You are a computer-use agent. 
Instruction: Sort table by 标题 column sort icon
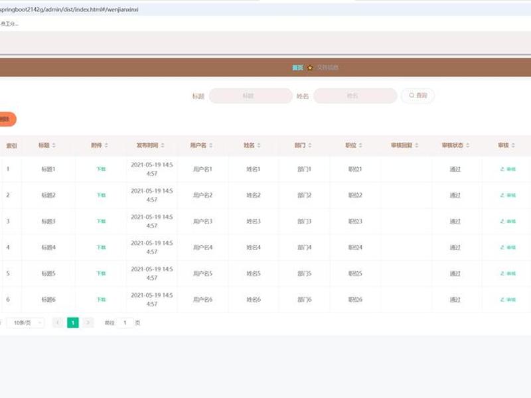tap(54, 145)
